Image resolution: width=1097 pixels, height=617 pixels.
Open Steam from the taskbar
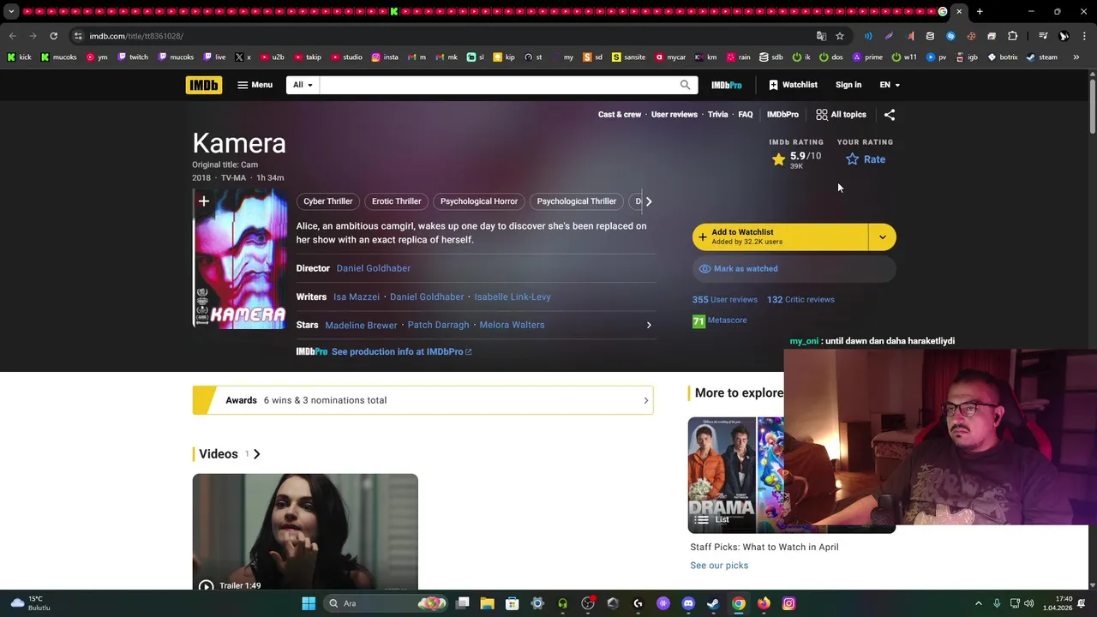(713, 603)
